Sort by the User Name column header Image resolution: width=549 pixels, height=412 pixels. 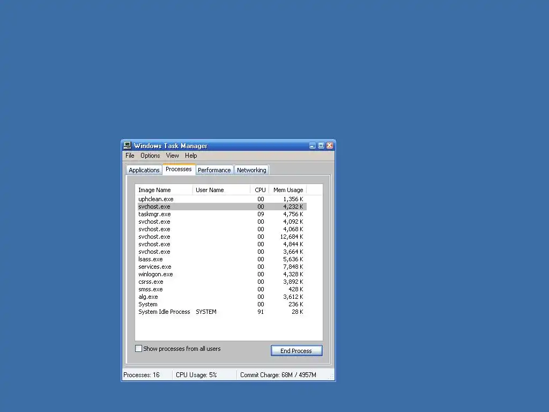pyautogui.click(x=221, y=190)
